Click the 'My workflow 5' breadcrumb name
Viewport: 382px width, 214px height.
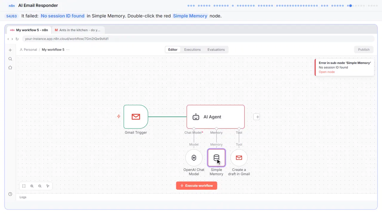pos(53,50)
